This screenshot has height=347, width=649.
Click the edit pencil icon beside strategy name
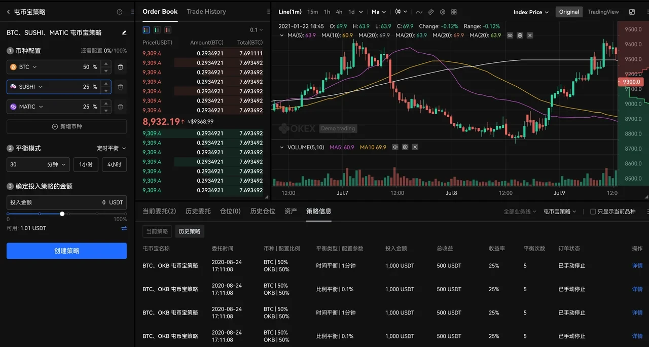click(124, 32)
